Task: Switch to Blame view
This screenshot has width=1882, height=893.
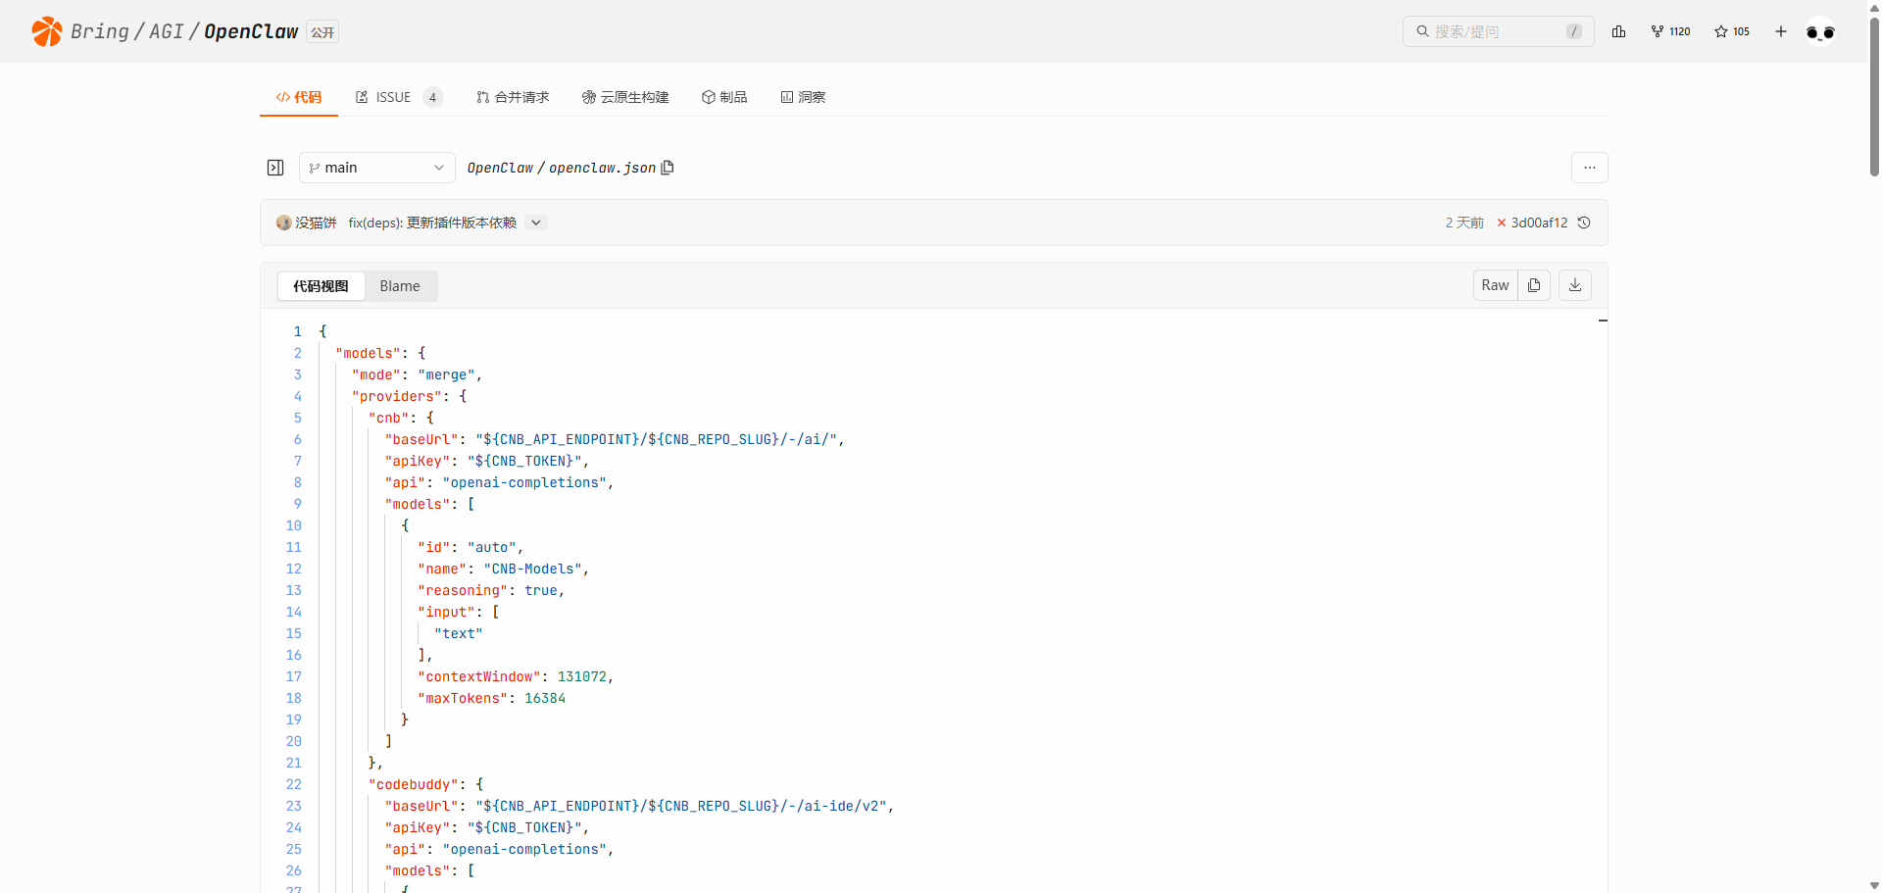Action: click(x=400, y=286)
